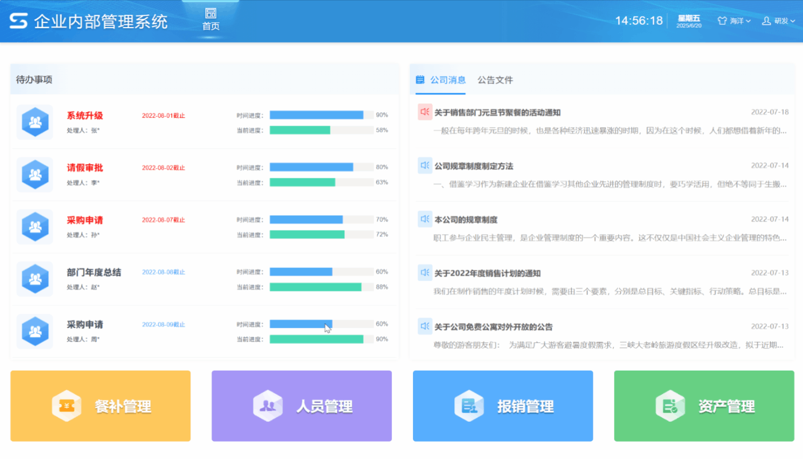Expand options for the clock display 14:56:18
This screenshot has width=803, height=459.
(638, 20)
